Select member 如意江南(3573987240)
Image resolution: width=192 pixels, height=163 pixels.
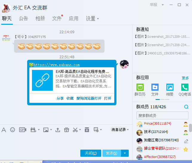point(161,140)
